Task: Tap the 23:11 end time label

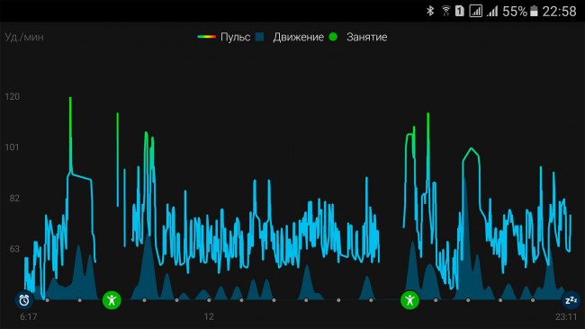Action: pos(566,316)
